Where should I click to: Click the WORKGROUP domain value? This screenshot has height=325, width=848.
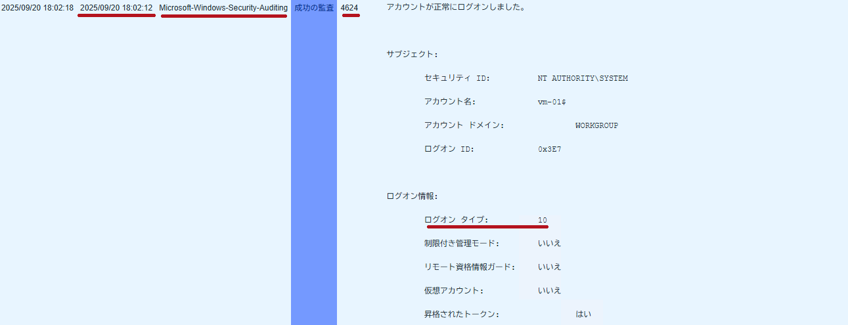pos(596,125)
